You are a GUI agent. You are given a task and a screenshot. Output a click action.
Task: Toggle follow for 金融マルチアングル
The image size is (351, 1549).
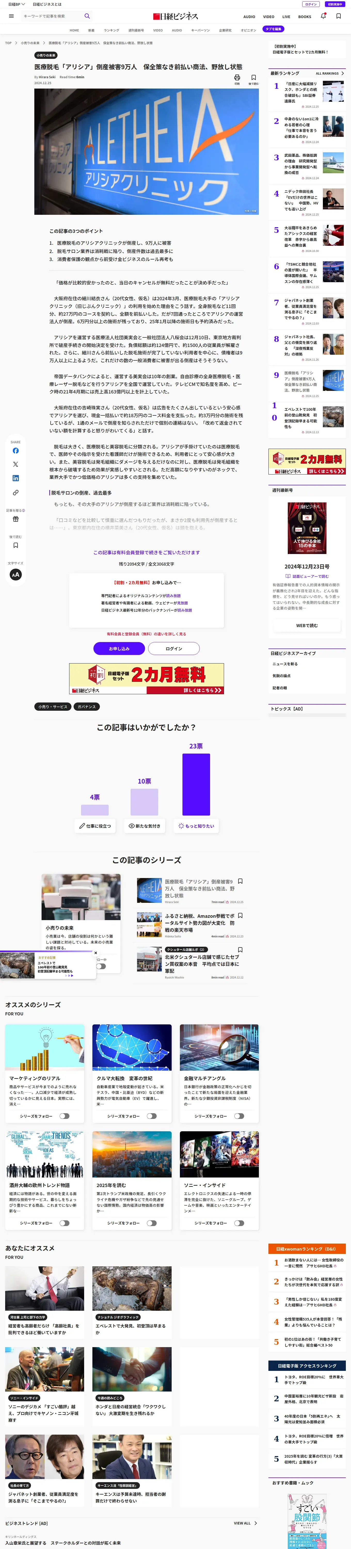239,1116
